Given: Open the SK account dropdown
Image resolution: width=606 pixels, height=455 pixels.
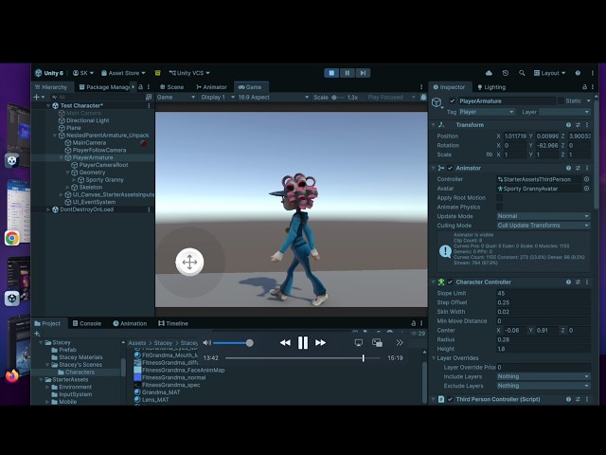Looking at the screenshot, I should point(83,73).
